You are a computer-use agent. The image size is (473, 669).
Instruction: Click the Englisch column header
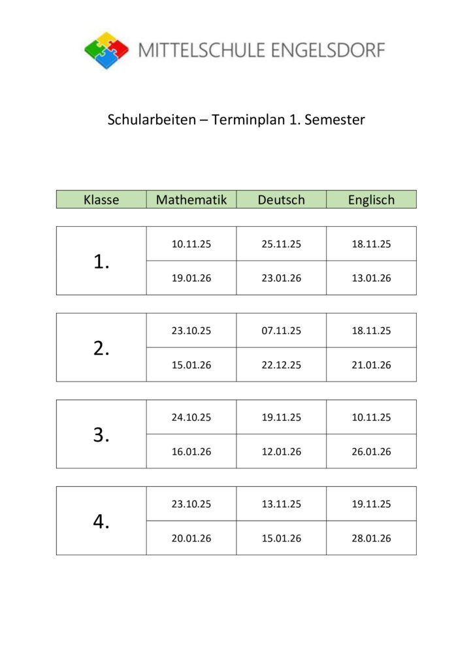pyautogui.click(x=371, y=200)
